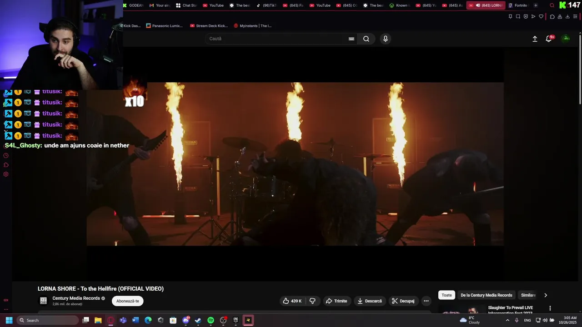Switch to the GODEAN browser tab
582x327 pixels.
click(133, 5)
